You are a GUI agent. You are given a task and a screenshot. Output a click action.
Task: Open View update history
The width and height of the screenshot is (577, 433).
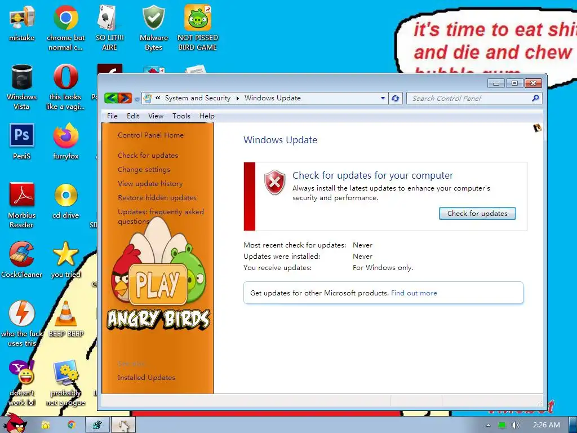pyautogui.click(x=150, y=183)
